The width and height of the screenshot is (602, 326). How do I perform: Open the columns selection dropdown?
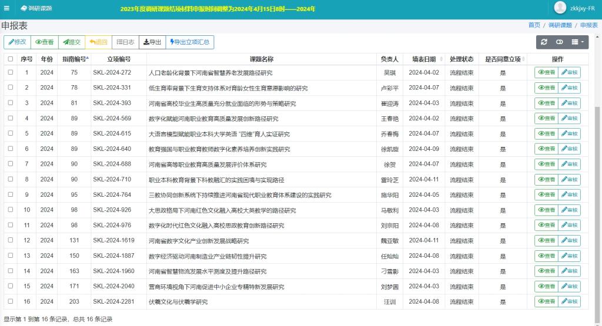click(578, 42)
